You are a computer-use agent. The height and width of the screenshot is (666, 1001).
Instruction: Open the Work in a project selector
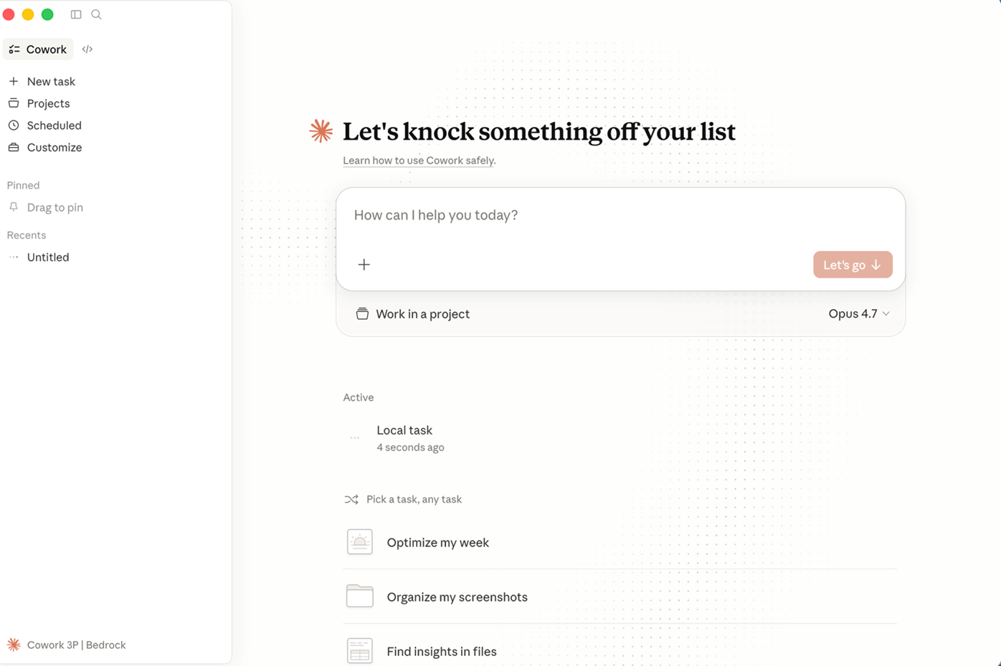[413, 314]
